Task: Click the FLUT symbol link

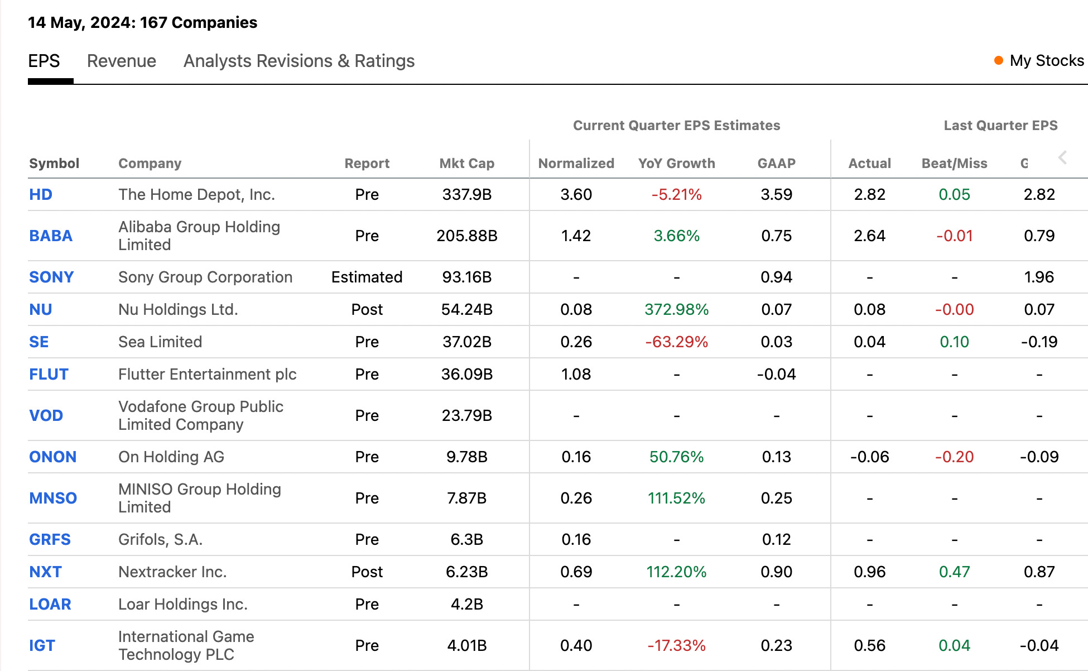Action: 49,374
